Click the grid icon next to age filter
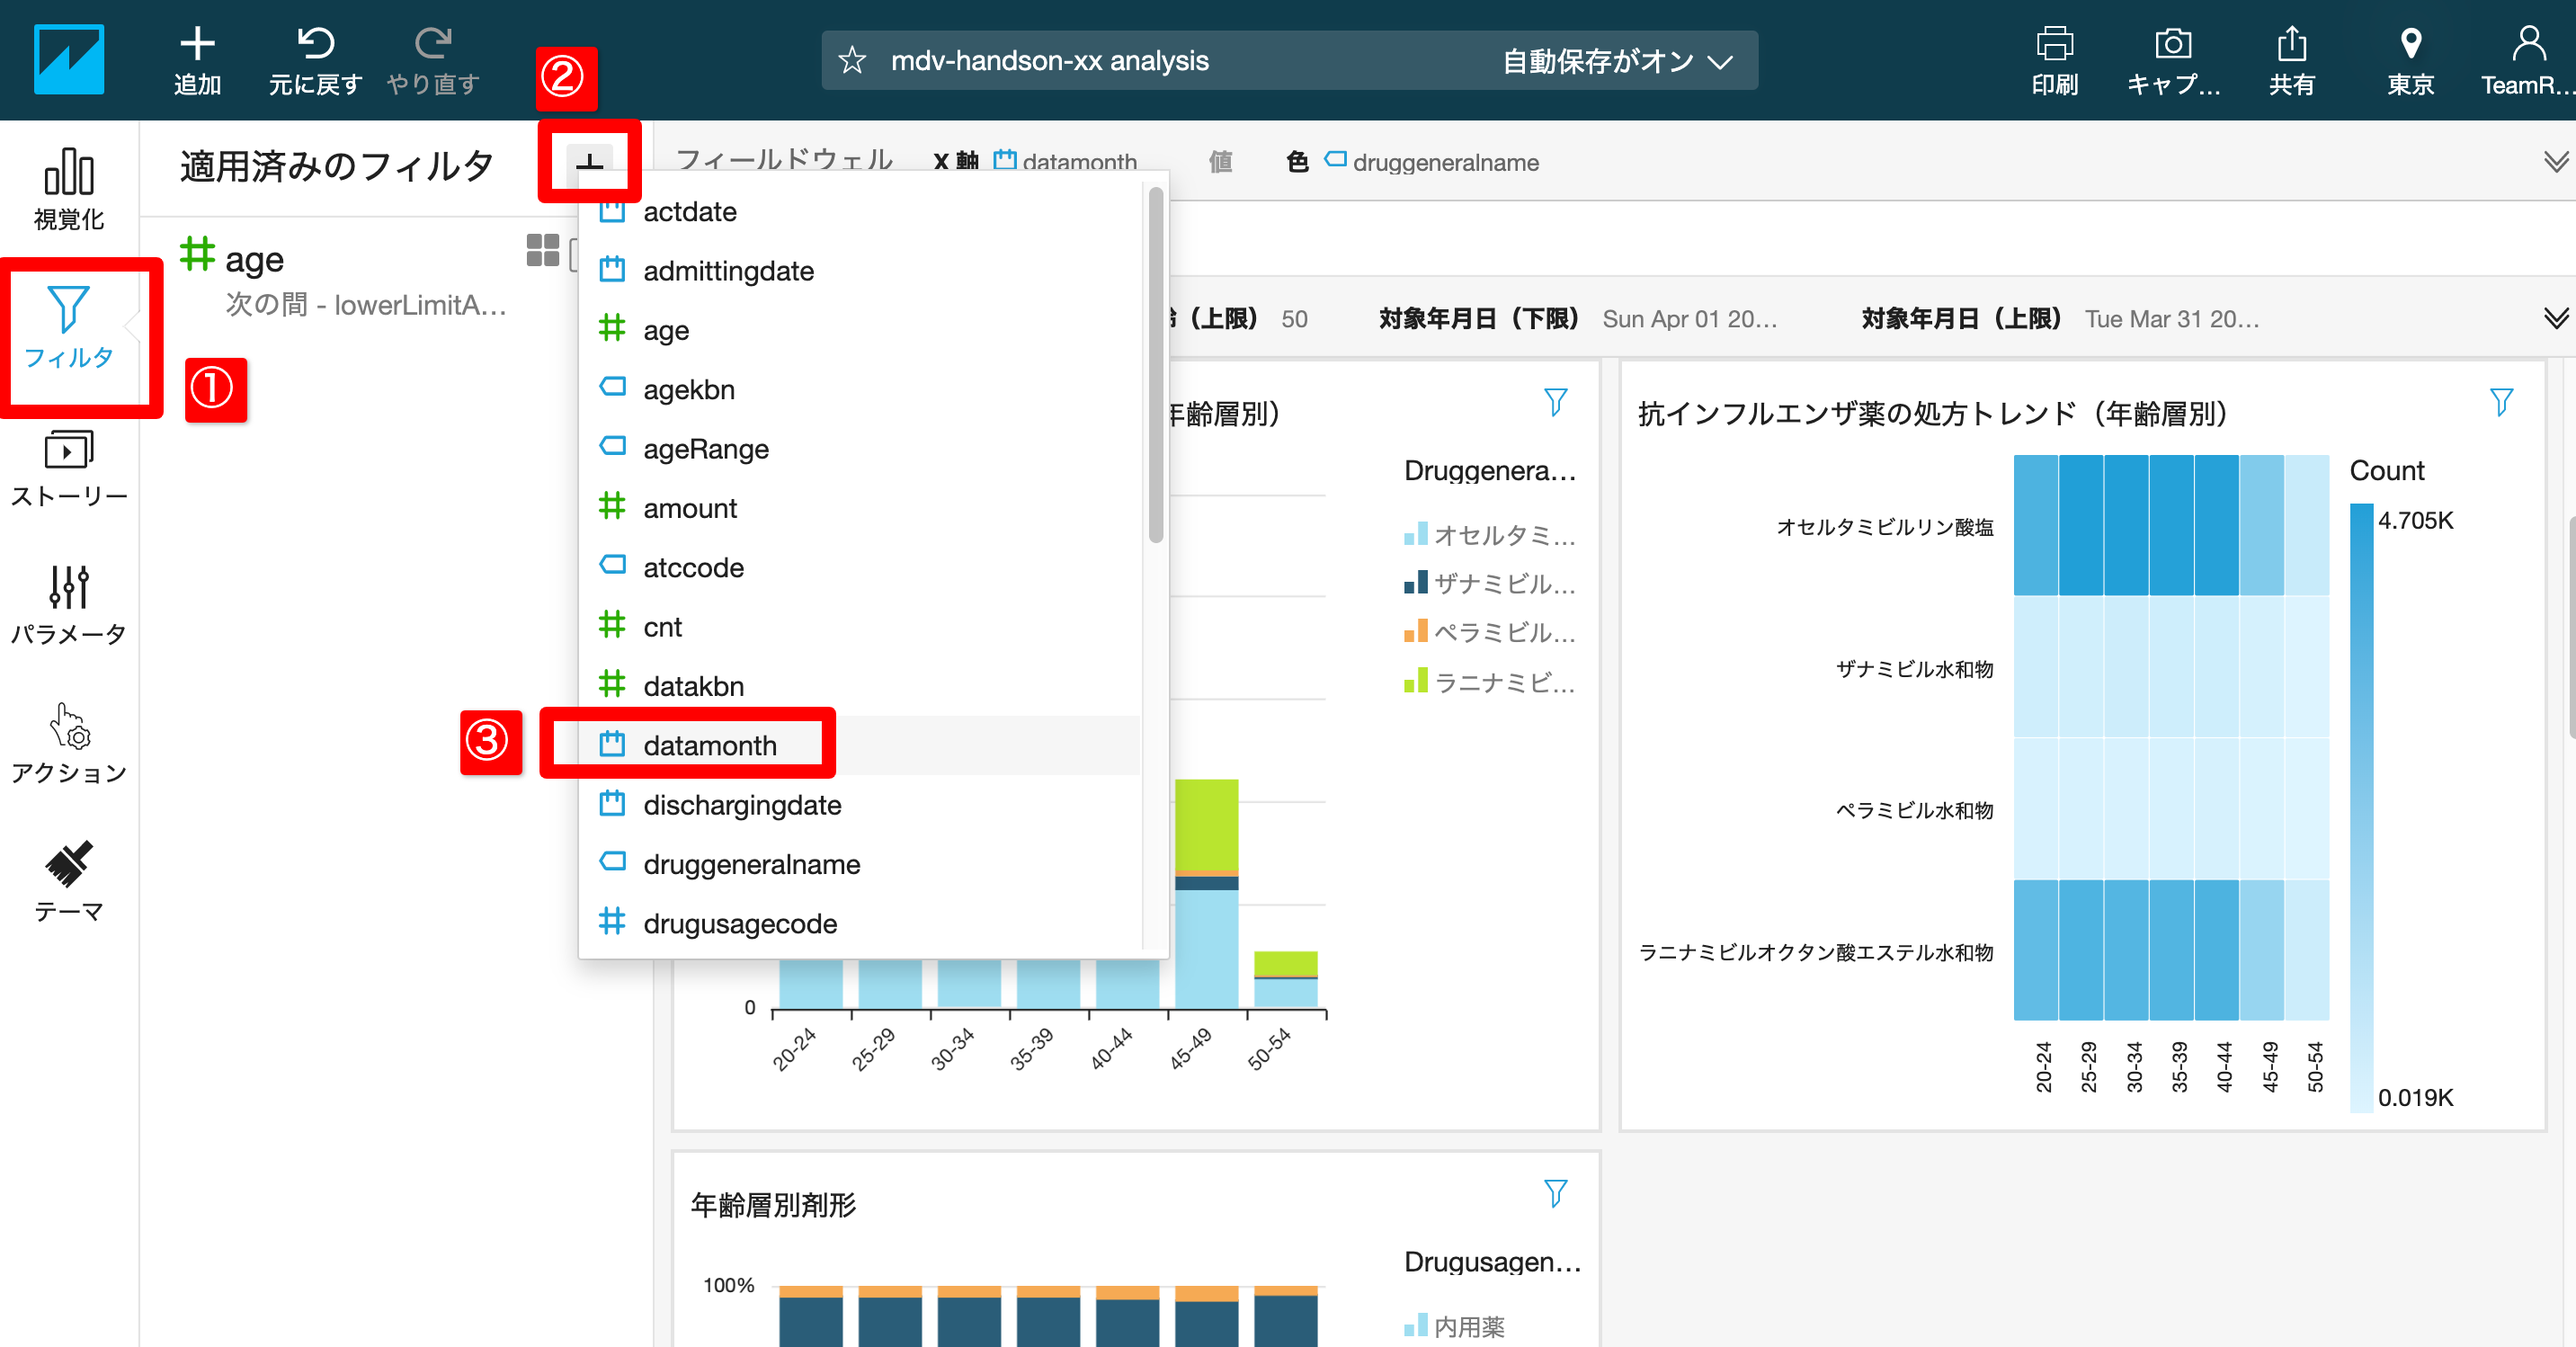The image size is (2576, 1347). tap(542, 250)
